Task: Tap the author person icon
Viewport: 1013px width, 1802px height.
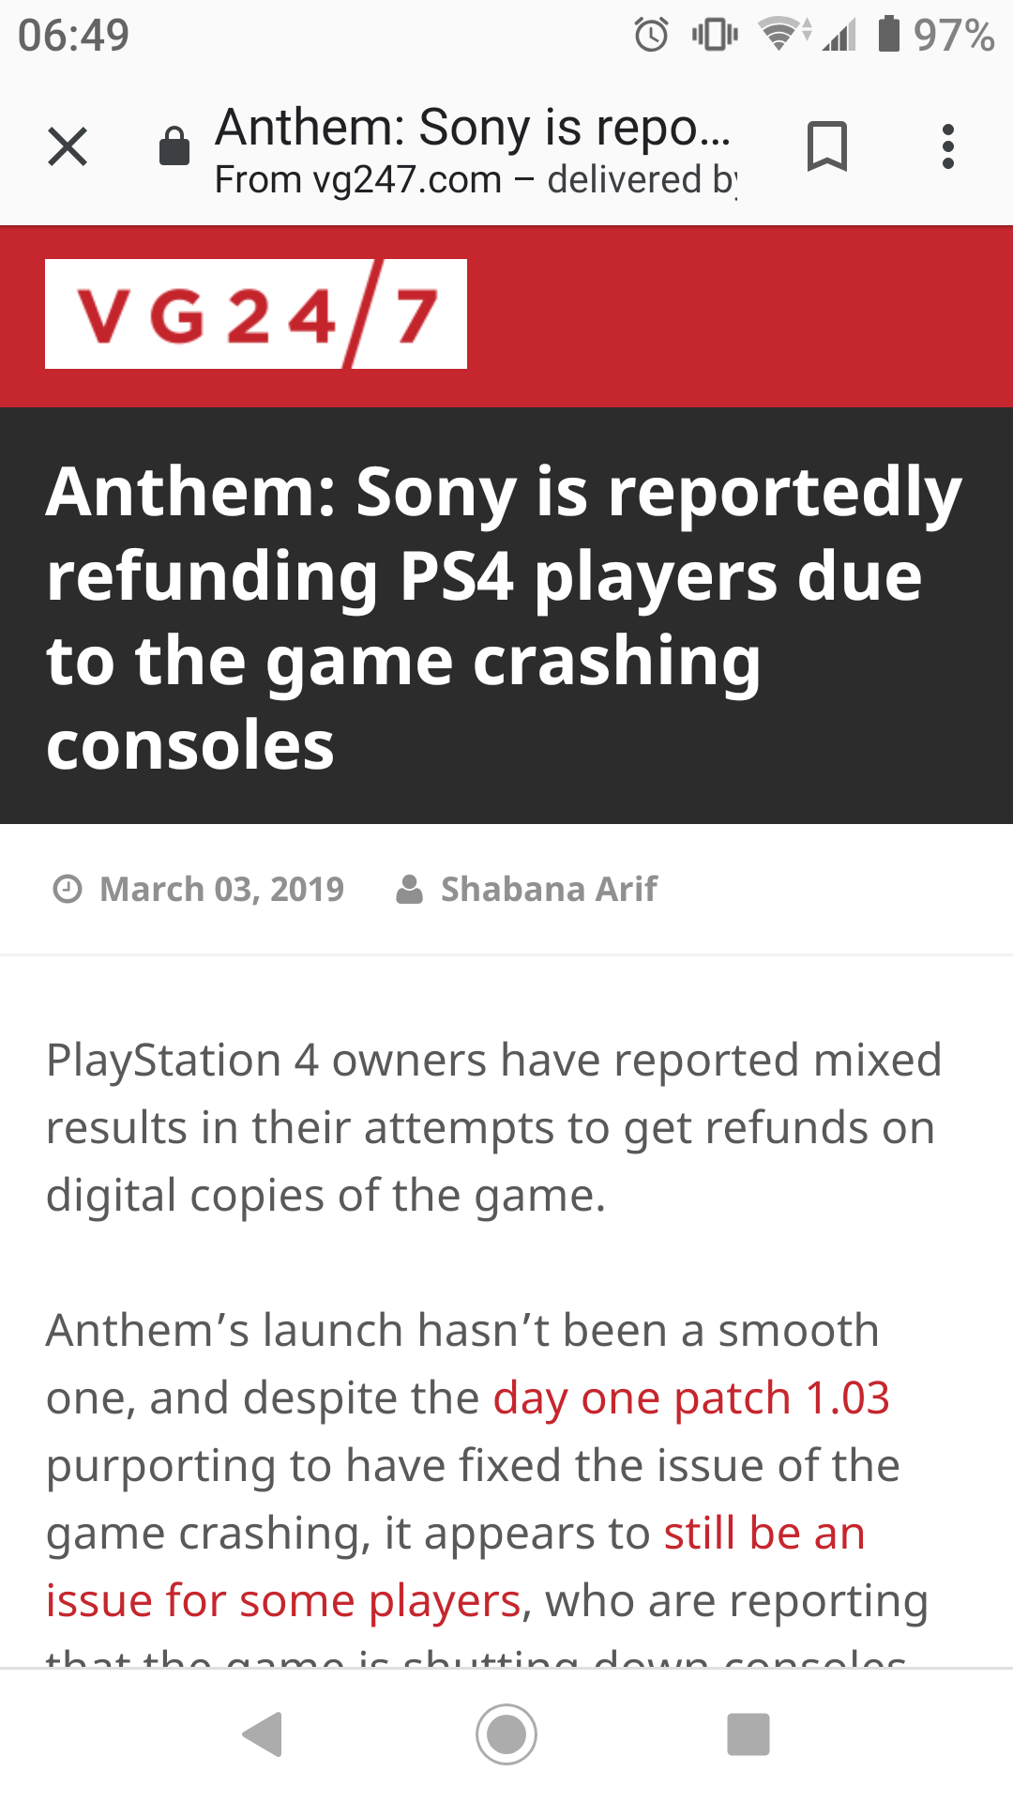Action: click(x=409, y=889)
